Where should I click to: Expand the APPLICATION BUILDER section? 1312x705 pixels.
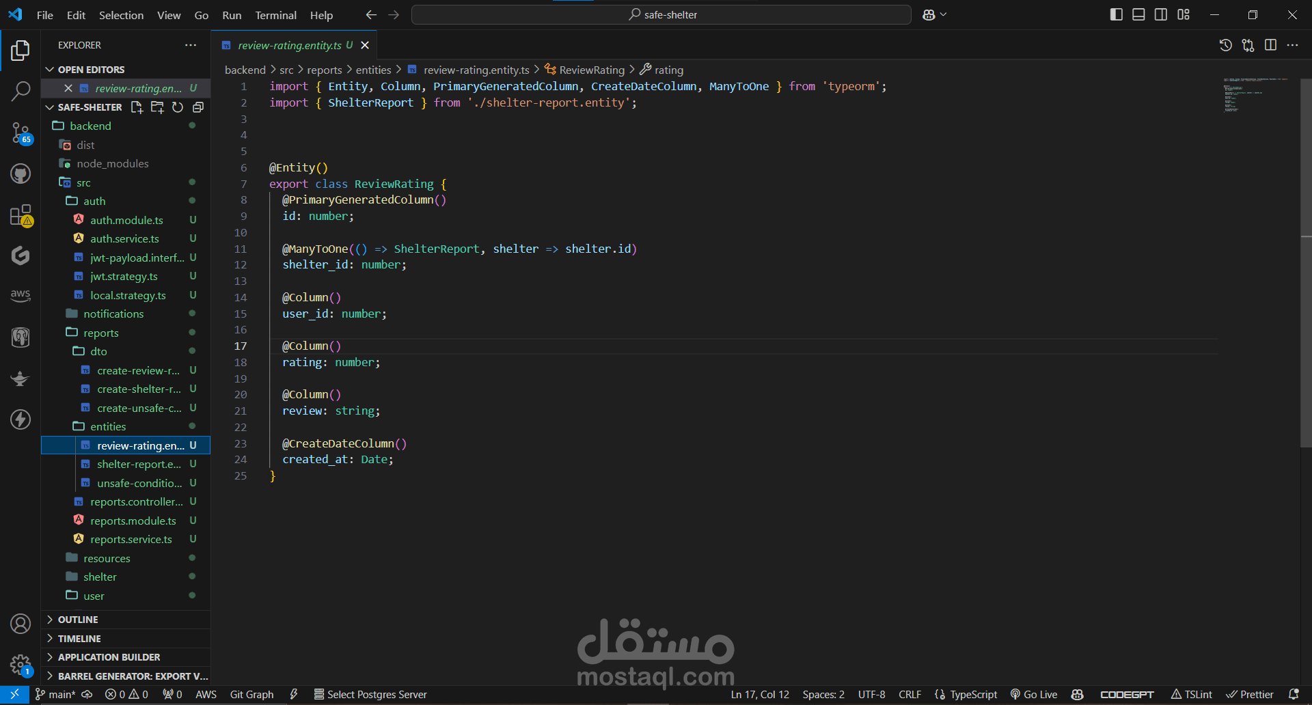[x=126, y=657]
